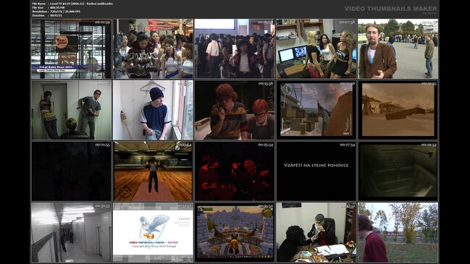
Task: Click the 'Vzápětí na stejné pohovce' title frame
Action: (316, 171)
